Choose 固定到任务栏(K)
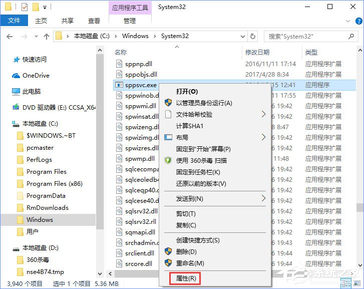 [215, 172]
